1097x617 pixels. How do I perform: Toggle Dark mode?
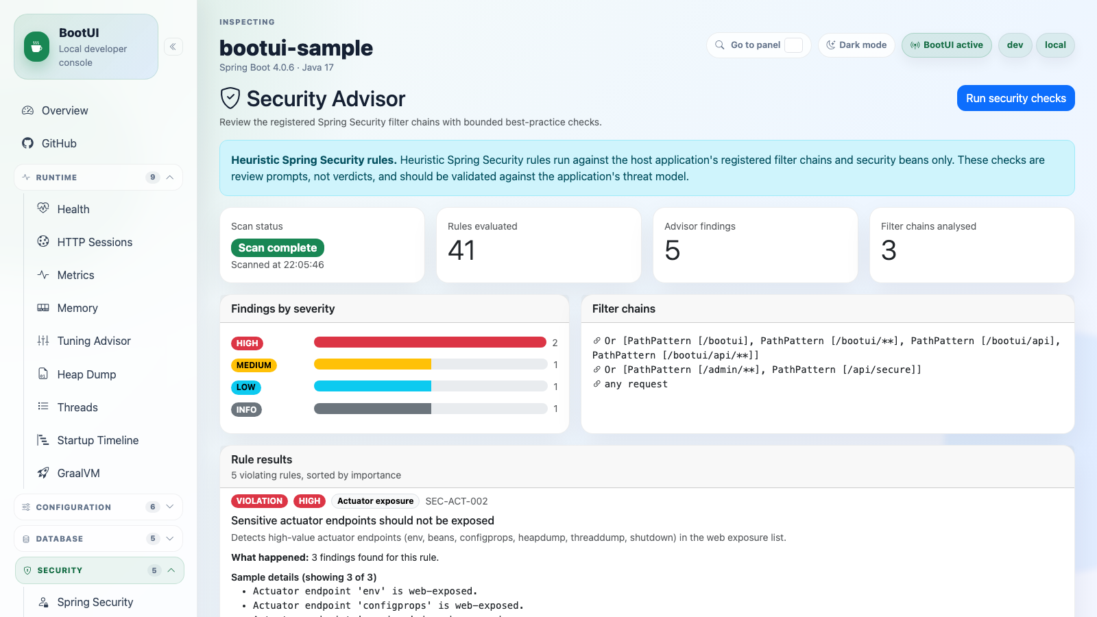tap(856, 45)
